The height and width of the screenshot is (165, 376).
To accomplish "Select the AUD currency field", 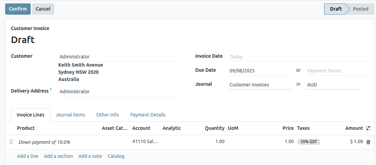I will (x=333, y=85).
